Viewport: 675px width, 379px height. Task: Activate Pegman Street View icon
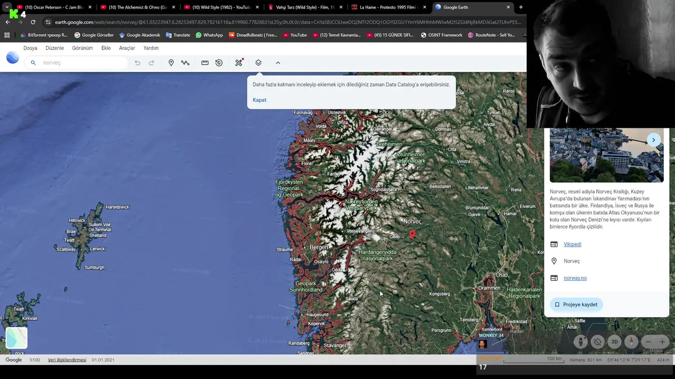(x=581, y=342)
